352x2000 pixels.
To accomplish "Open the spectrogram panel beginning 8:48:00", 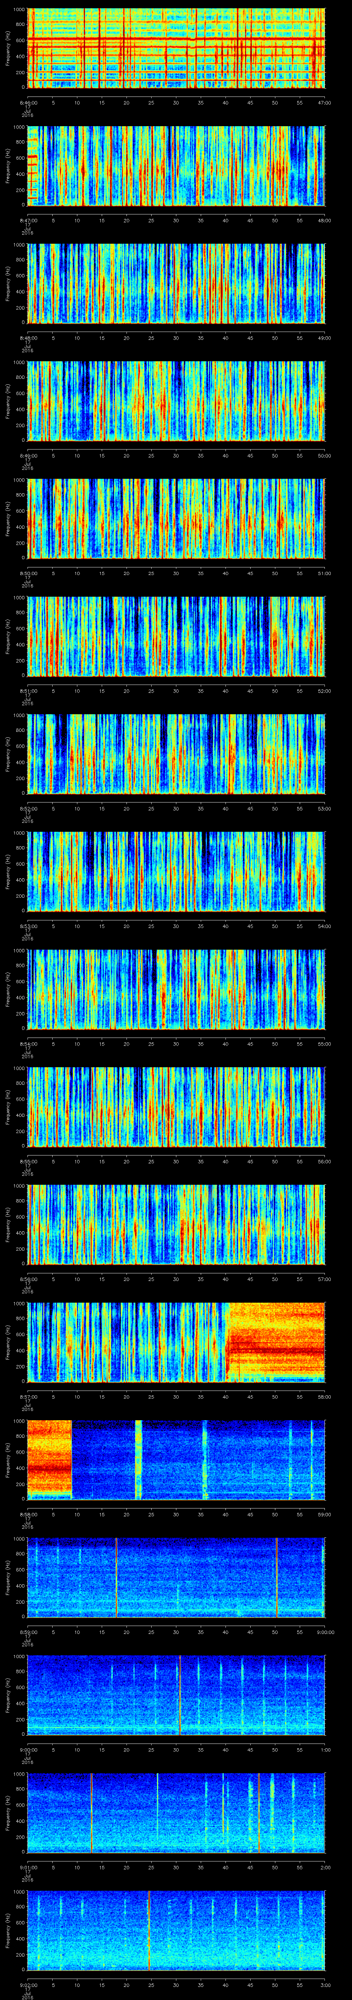I will [176, 283].
